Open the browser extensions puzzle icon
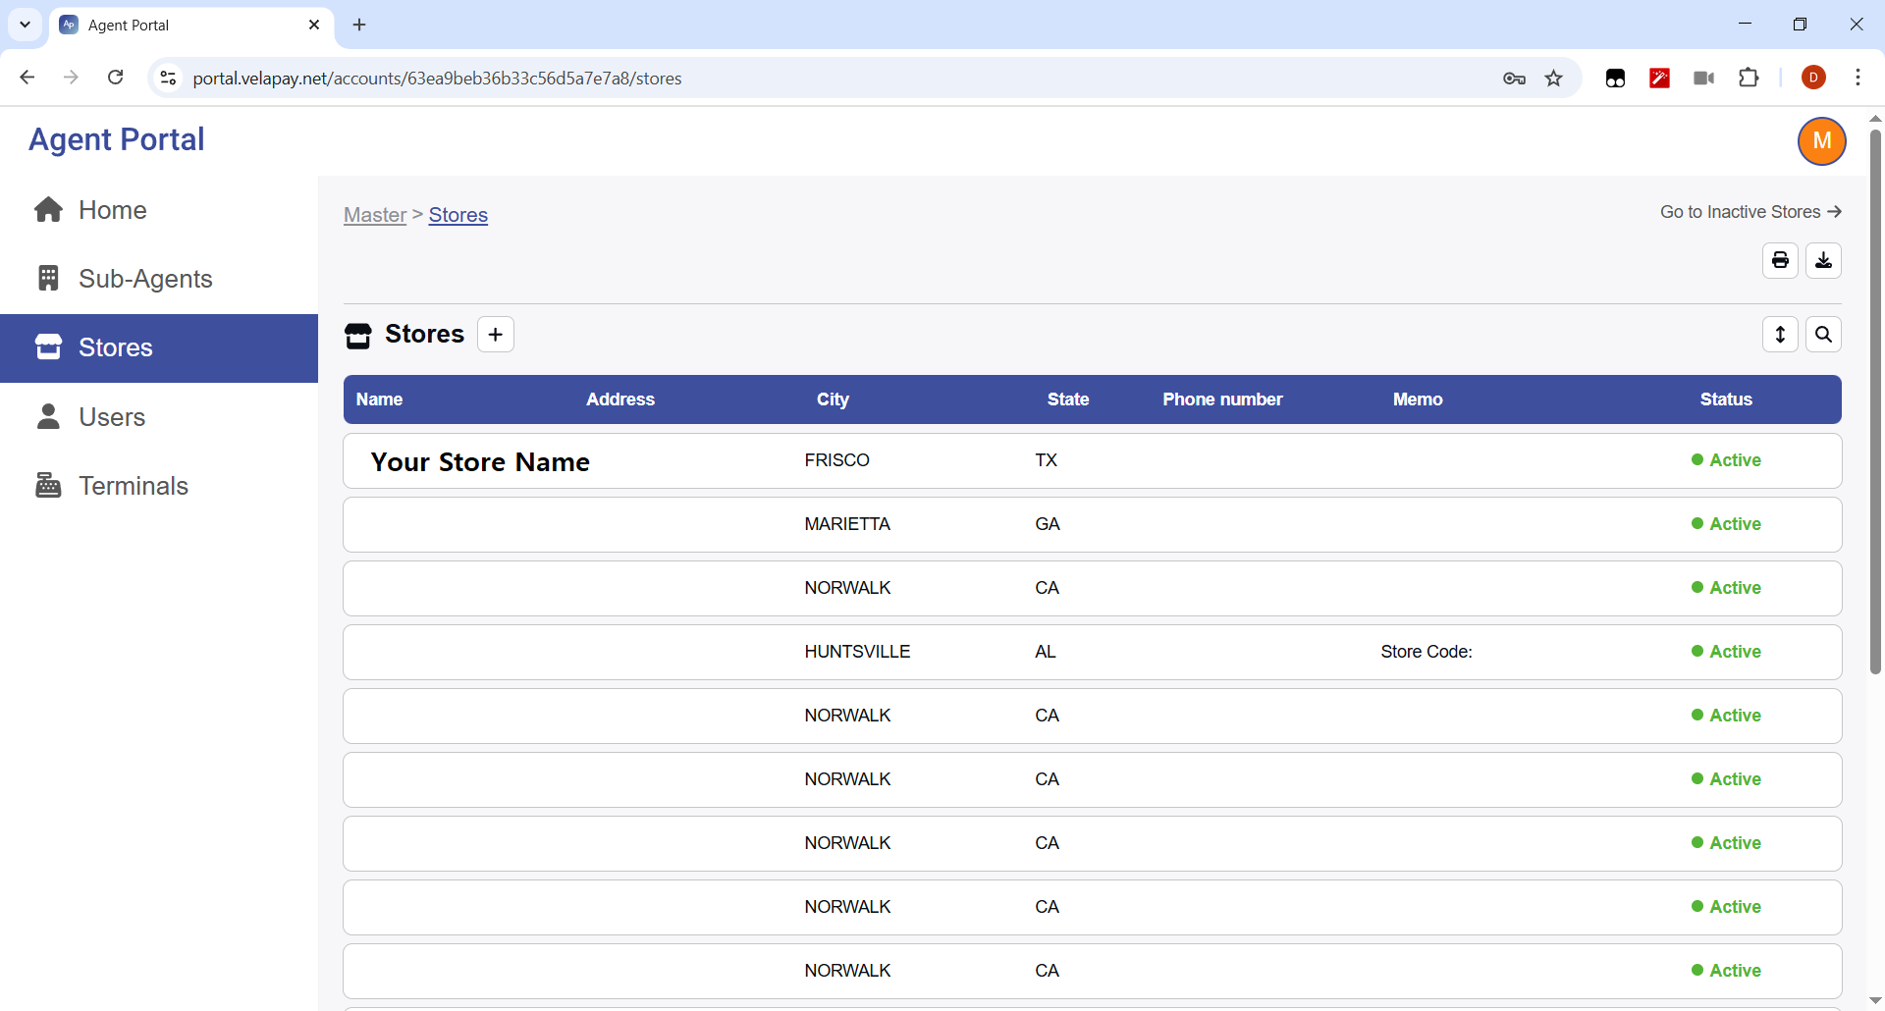Viewport: 1885px width, 1011px height. 1749,78
